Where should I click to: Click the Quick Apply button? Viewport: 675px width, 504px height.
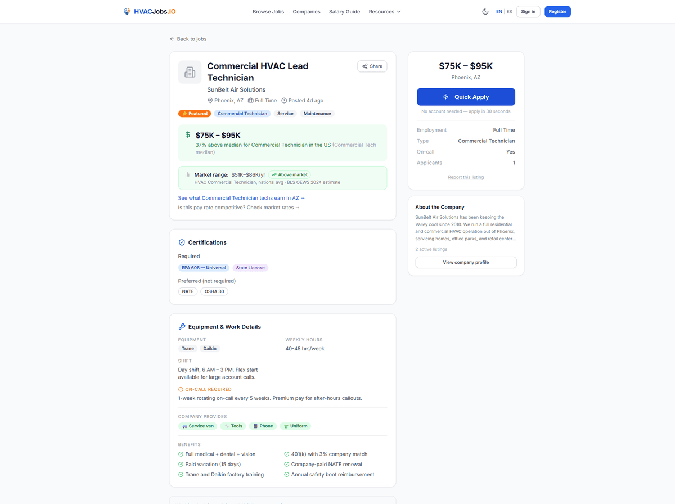466,97
